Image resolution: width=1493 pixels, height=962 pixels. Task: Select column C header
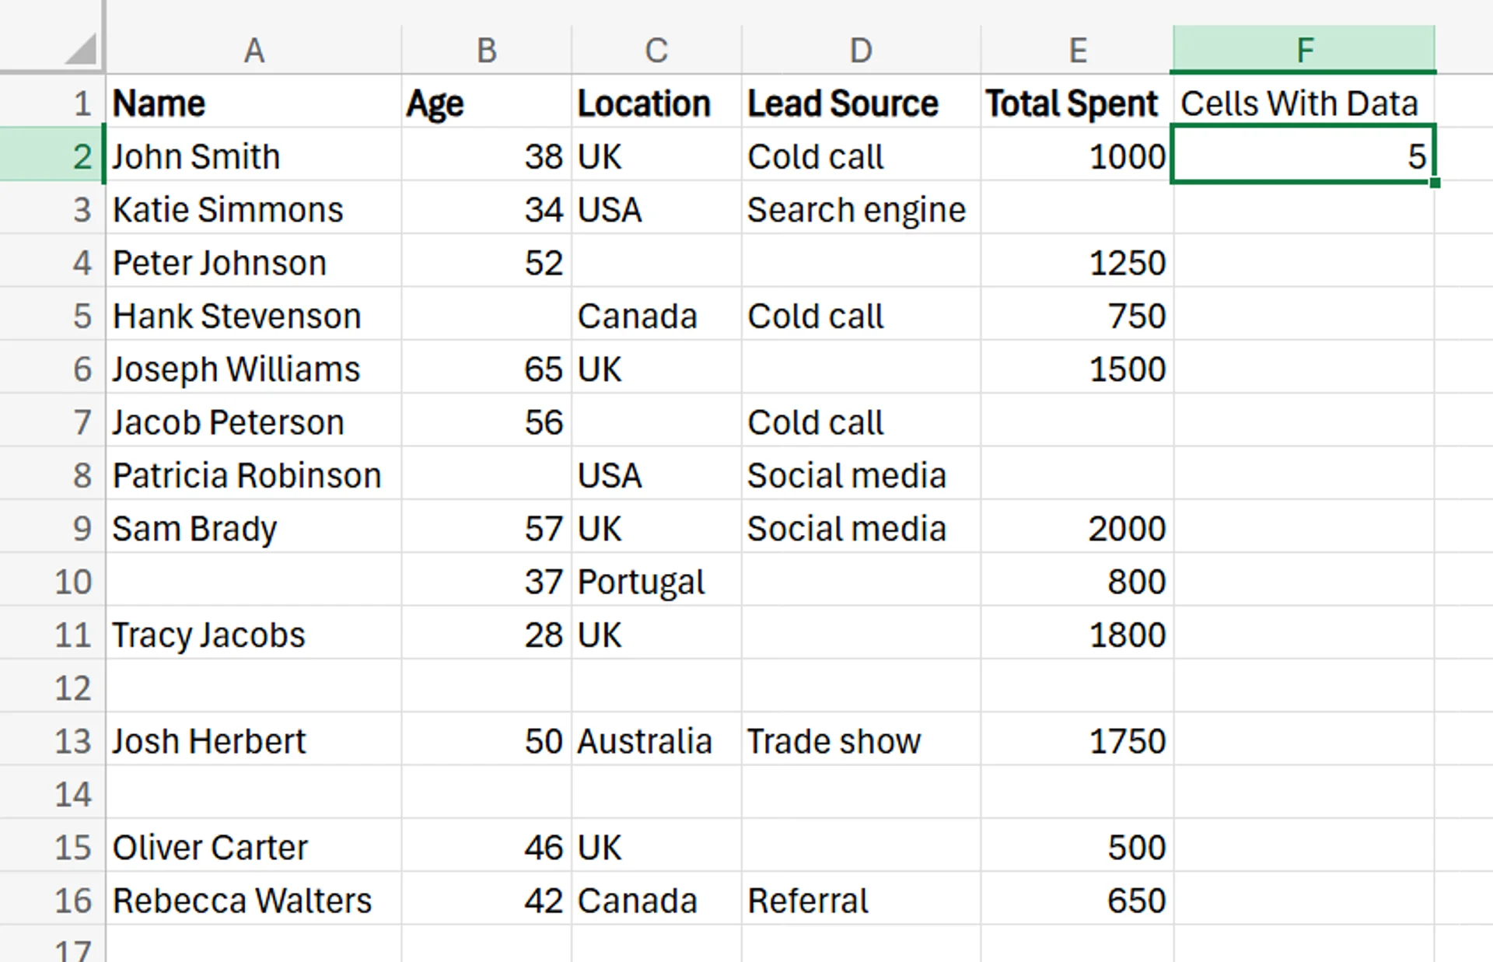(657, 50)
